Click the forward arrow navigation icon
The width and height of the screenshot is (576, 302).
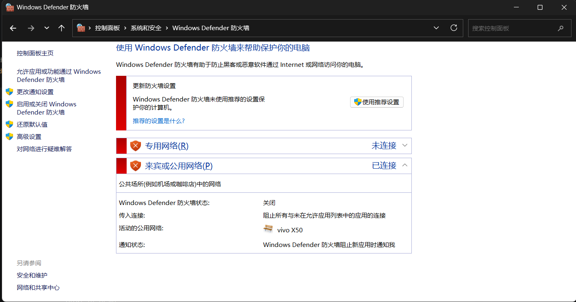[31, 28]
